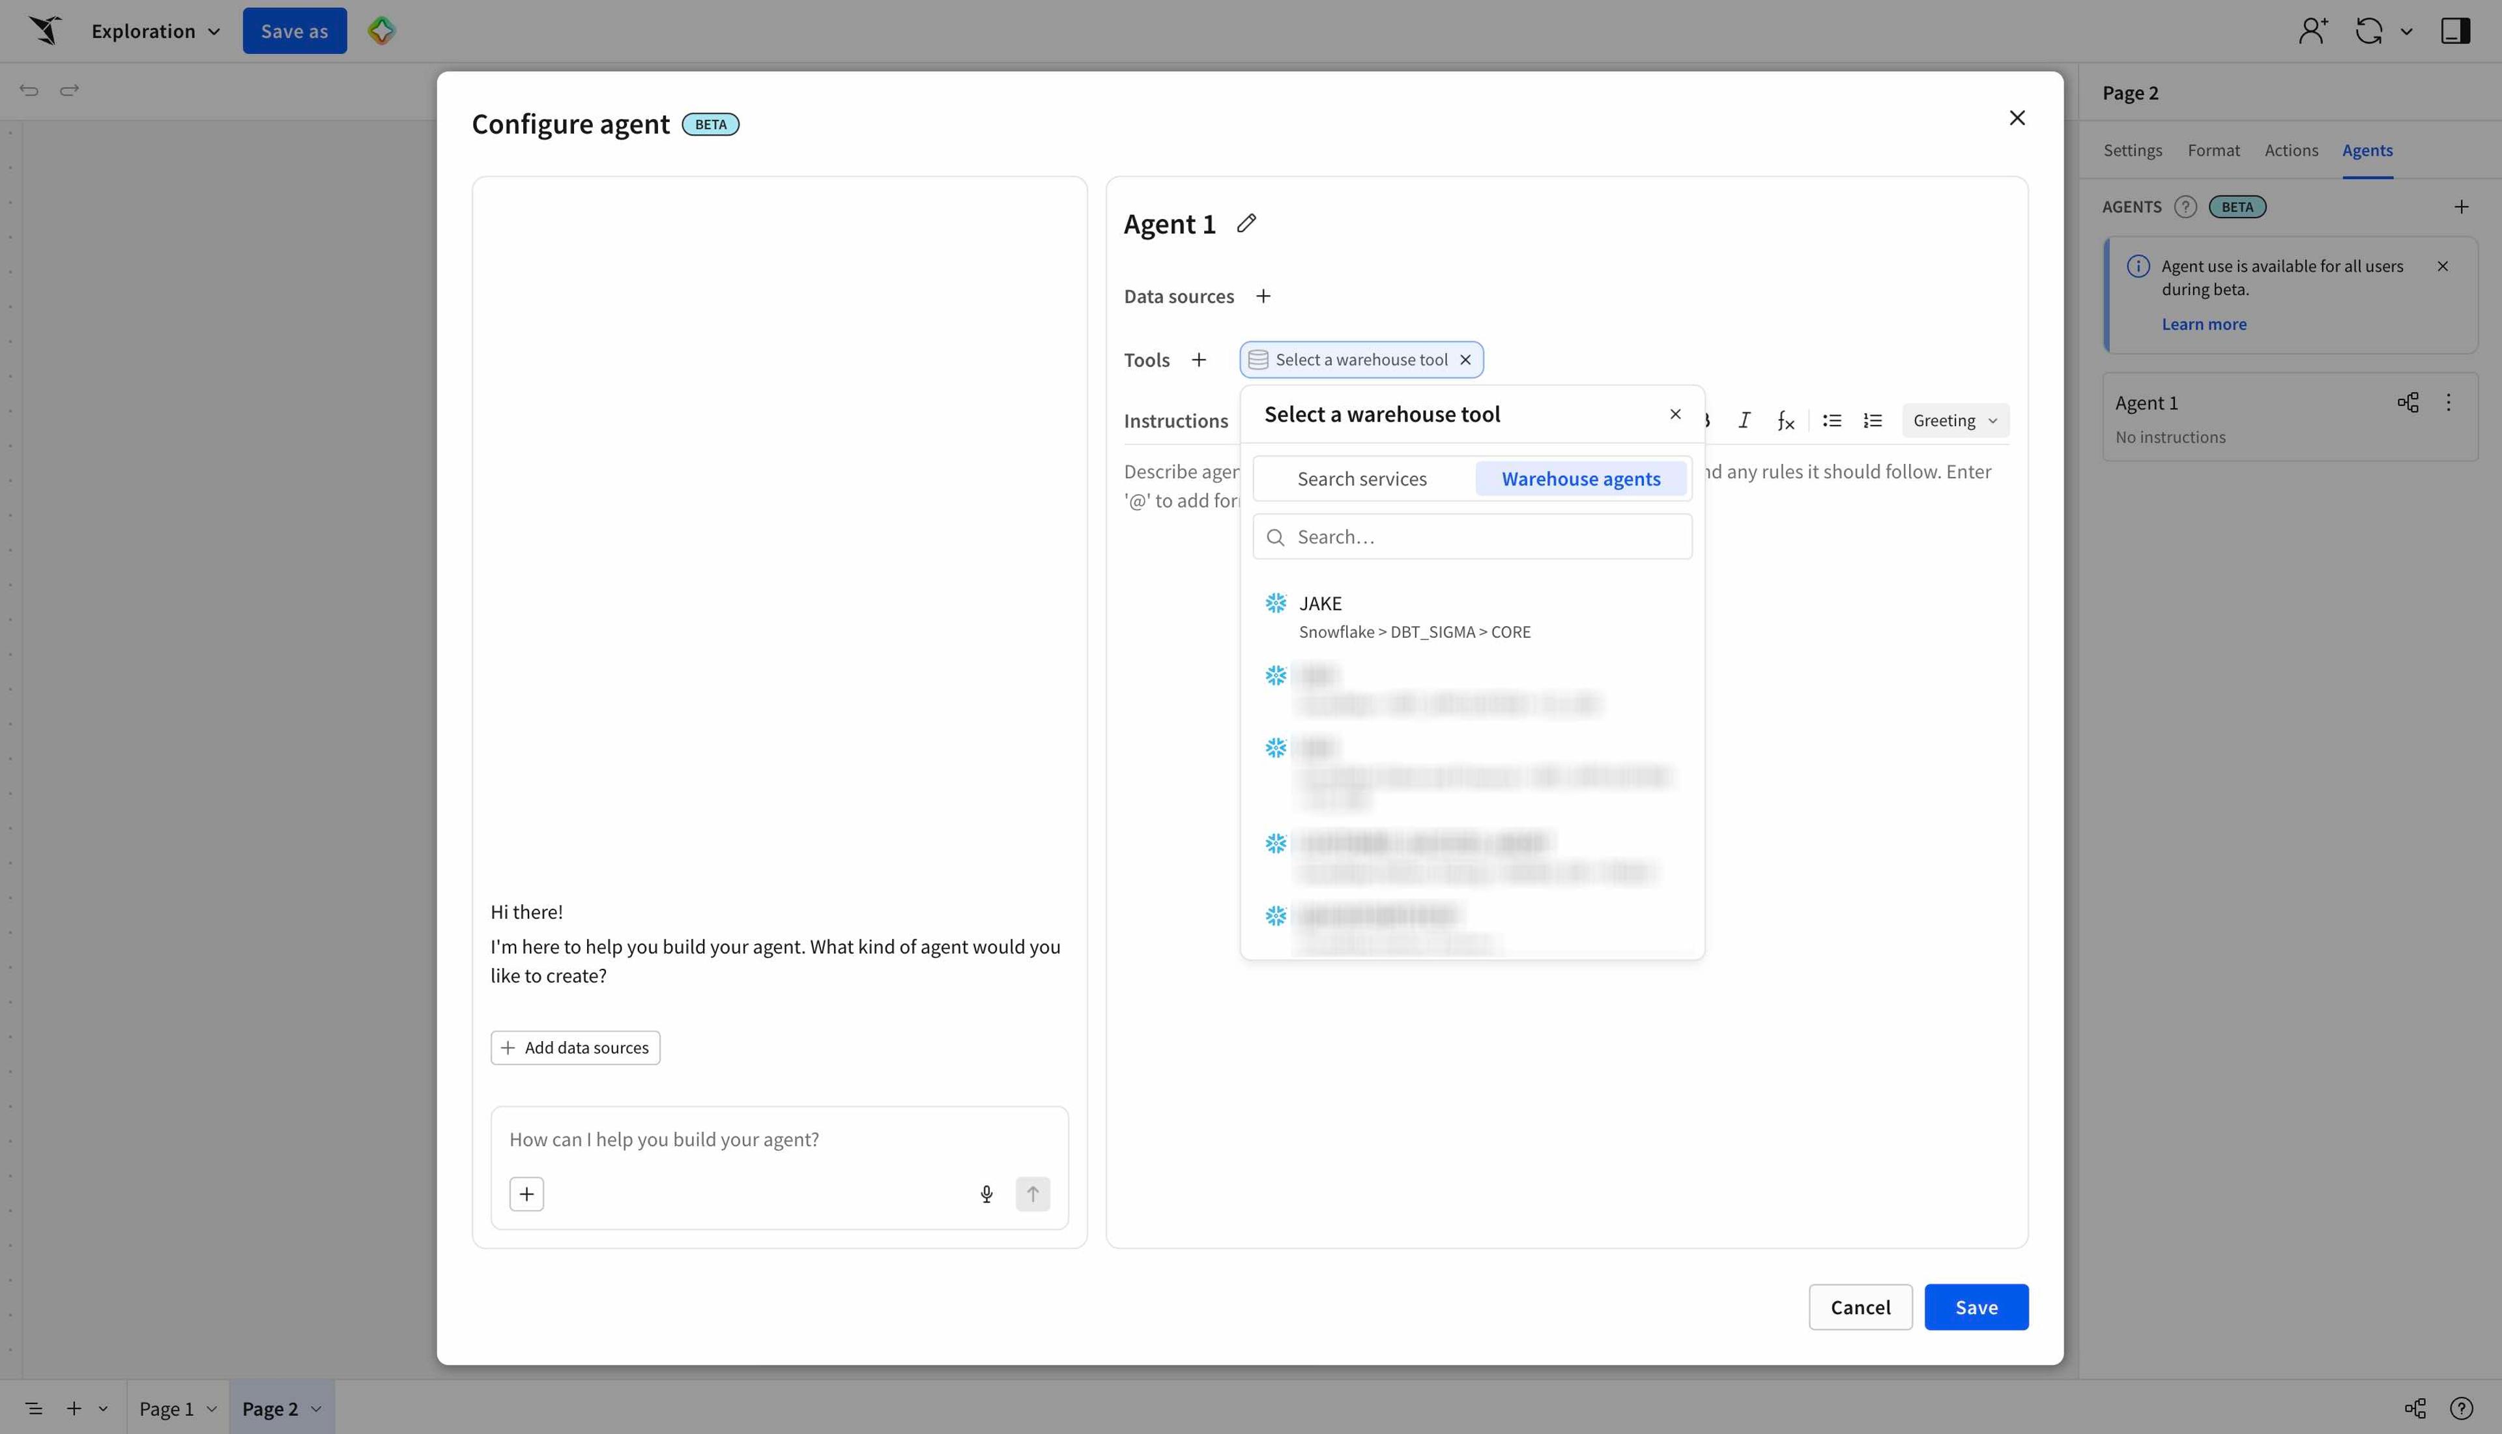Image resolution: width=2502 pixels, height=1434 pixels.
Task: Open the Agent 1 three-dot menu
Action: point(2448,403)
